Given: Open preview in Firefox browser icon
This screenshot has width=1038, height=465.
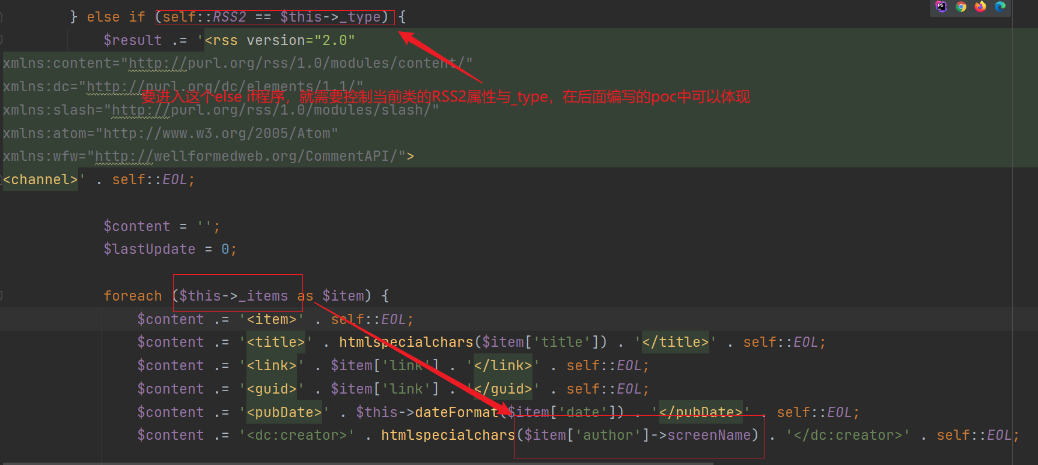Looking at the screenshot, I should click(980, 7).
